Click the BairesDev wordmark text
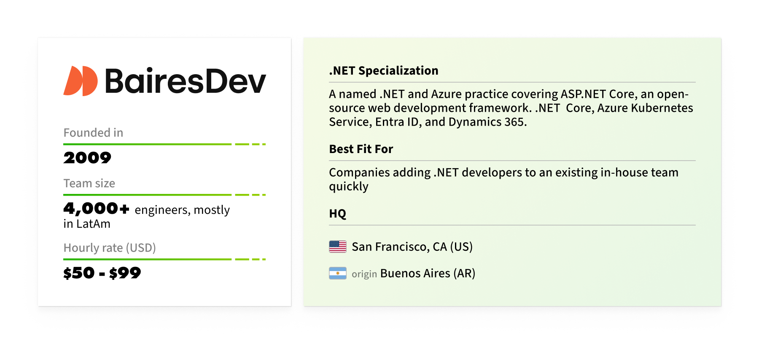The width and height of the screenshot is (759, 344). coord(186,81)
